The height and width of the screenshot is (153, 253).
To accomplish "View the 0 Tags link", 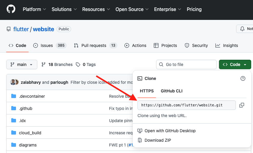I will [86, 64].
